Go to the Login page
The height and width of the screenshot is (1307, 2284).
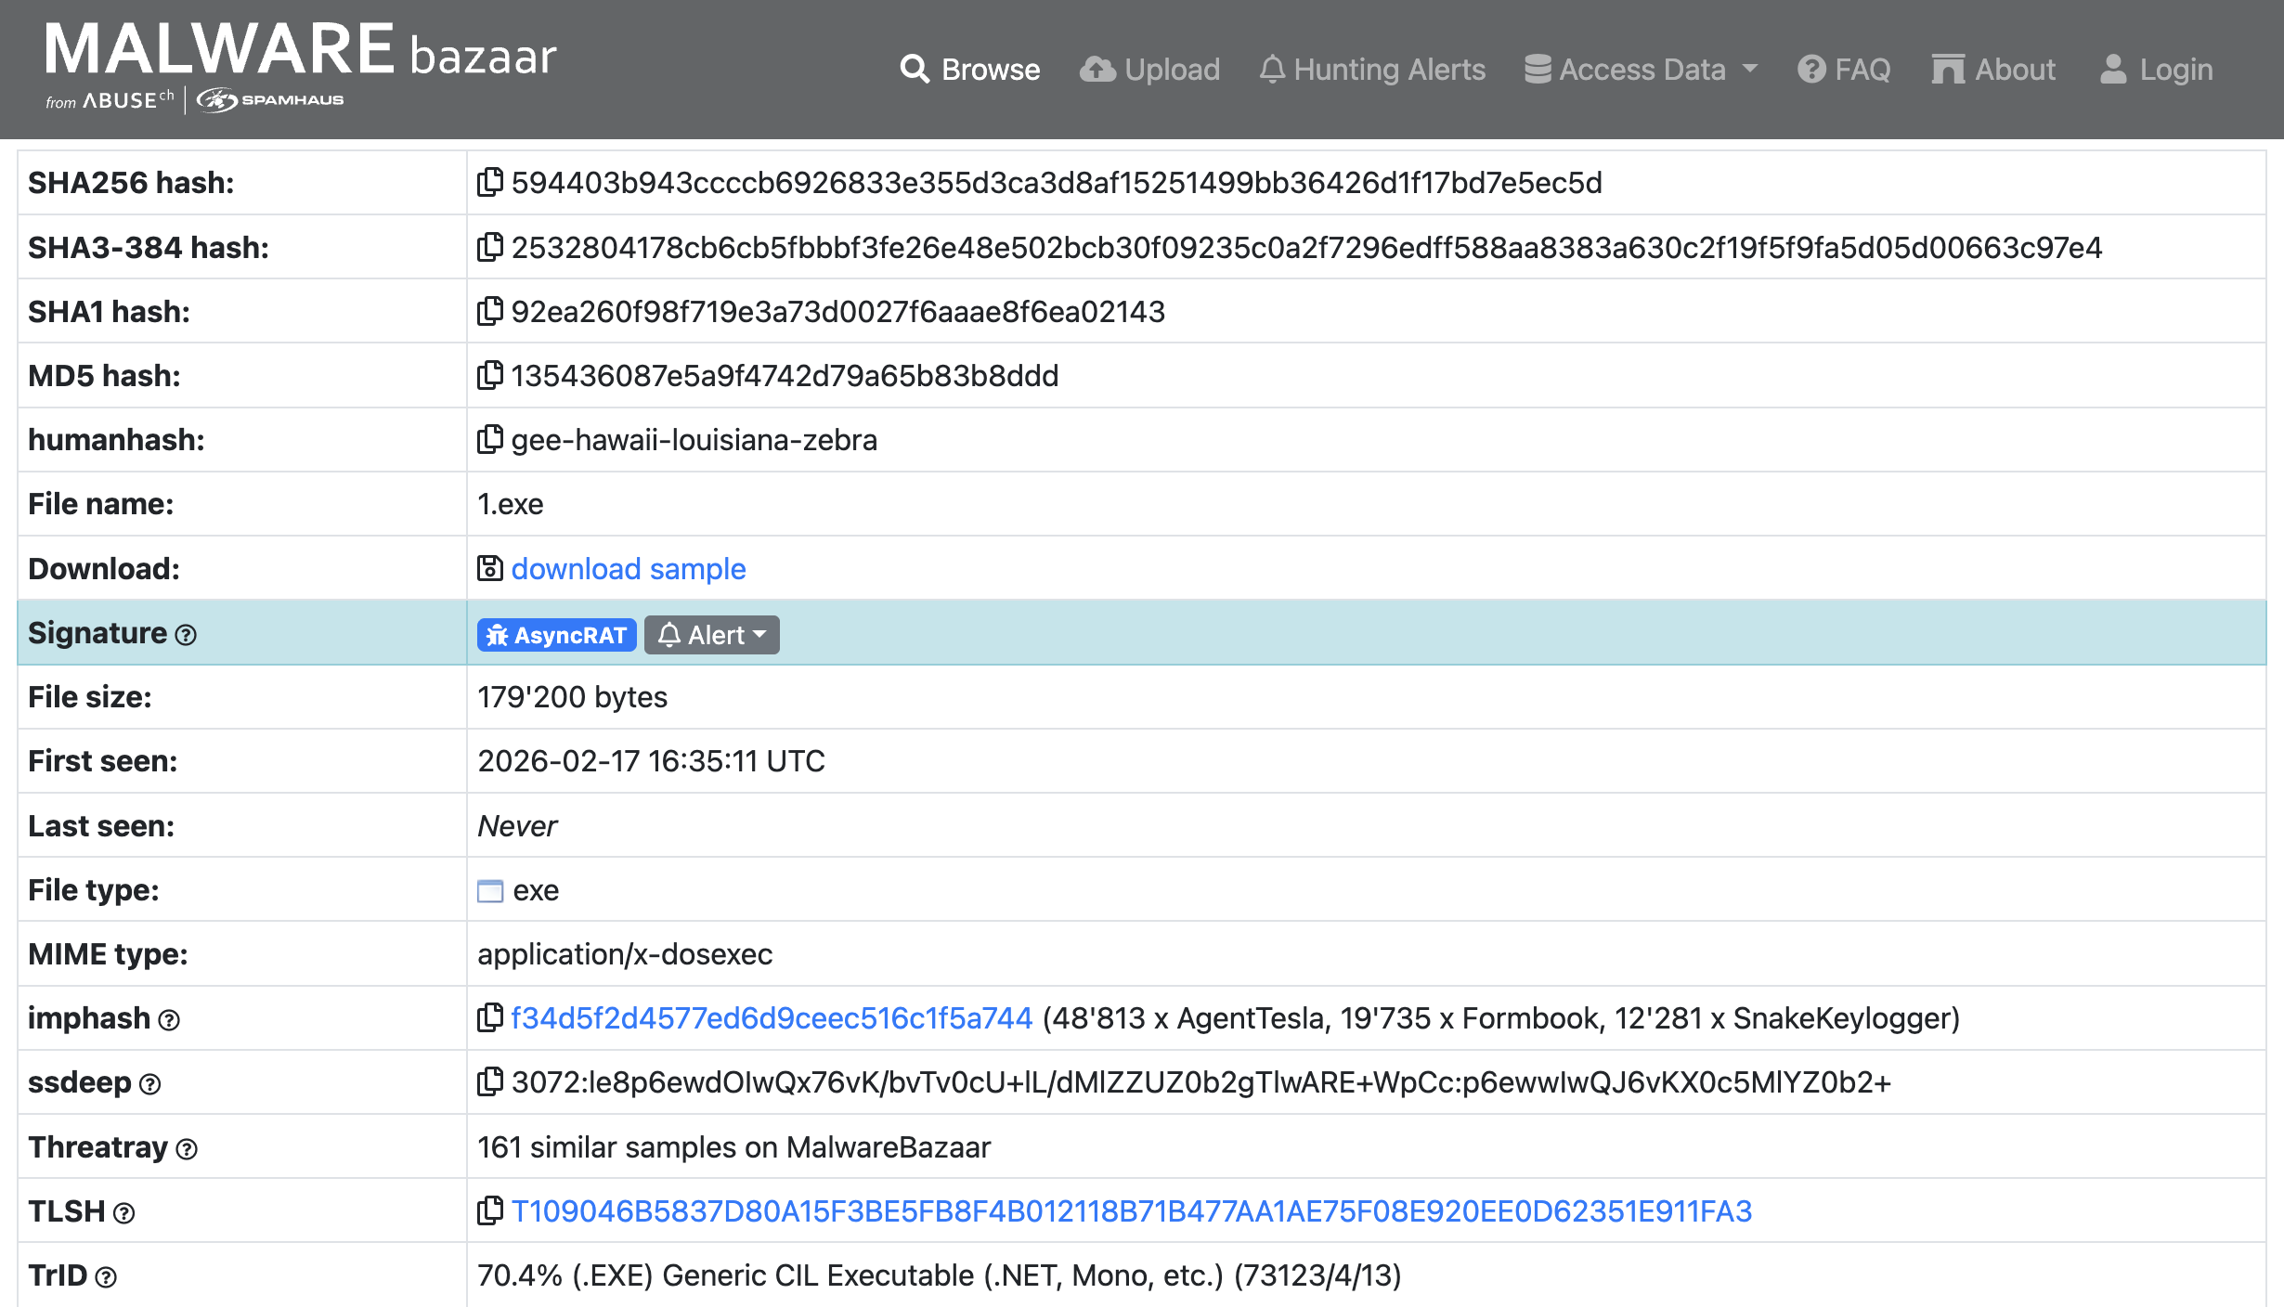(2156, 69)
